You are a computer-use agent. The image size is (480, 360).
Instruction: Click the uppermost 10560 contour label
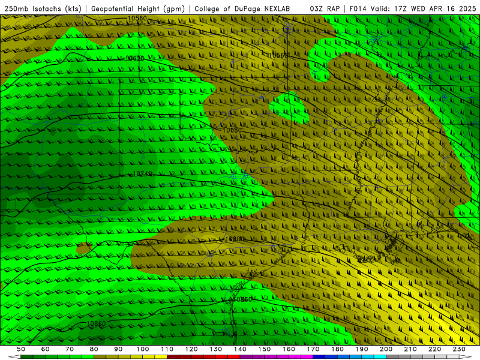[x=137, y=18]
